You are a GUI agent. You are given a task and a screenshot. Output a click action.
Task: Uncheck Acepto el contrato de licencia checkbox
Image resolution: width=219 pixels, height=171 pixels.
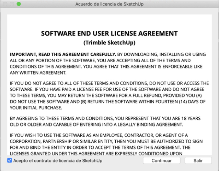[x=10, y=160]
